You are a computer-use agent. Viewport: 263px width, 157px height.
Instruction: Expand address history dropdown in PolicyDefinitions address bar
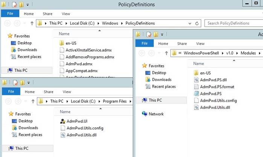coord(190,23)
